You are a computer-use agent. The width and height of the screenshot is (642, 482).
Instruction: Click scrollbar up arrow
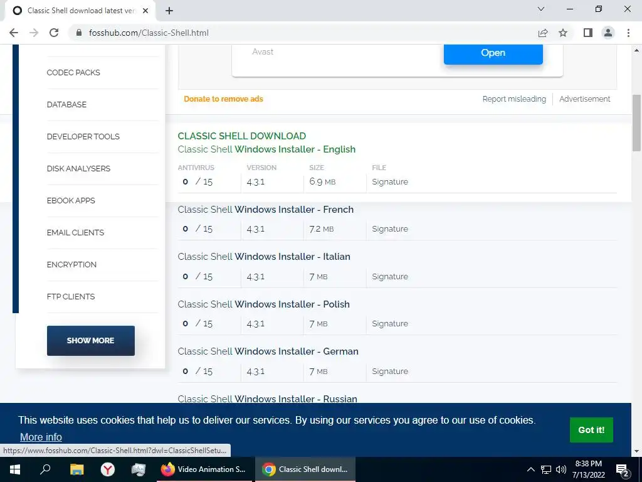(636, 50)
